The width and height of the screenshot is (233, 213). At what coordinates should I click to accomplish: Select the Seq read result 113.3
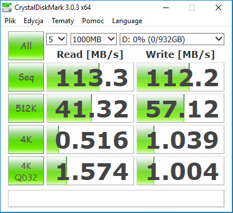pos(90,77)
